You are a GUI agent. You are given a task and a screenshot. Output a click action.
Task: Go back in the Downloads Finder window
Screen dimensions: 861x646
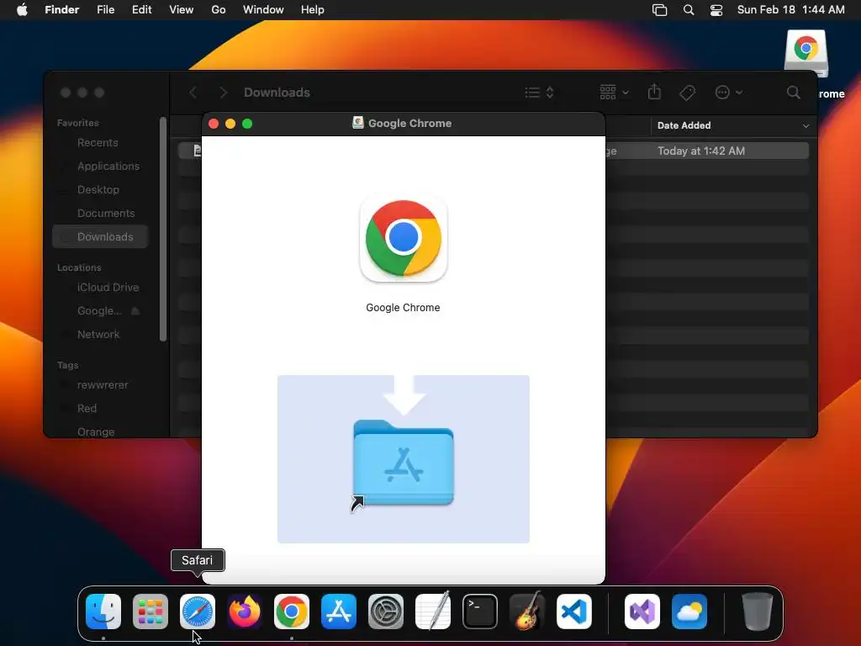click(x=193, y=93)
